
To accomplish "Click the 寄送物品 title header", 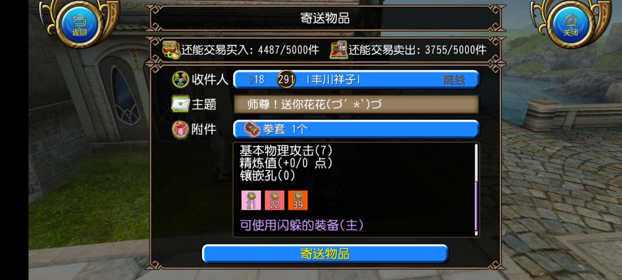I will tap(325, 18).
